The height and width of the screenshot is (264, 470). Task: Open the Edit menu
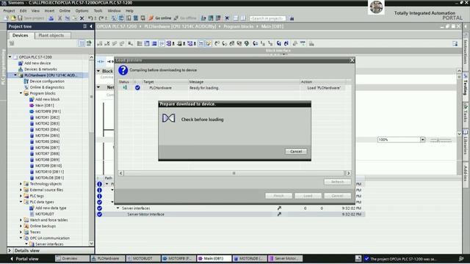click(x=23, y=11)
